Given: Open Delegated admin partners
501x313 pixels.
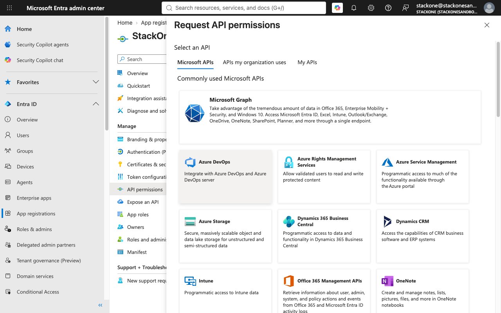Looking at the screenshot, I should point(46,245).
